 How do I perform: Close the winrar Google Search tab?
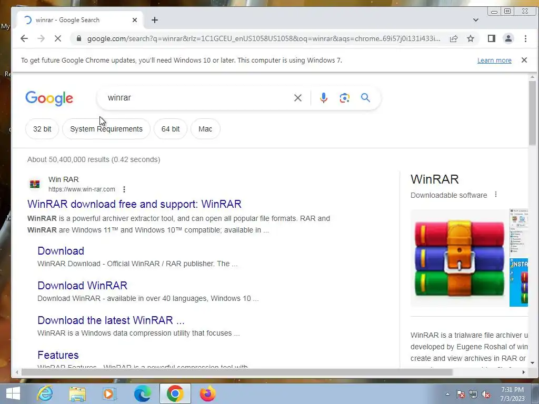click(x=135, y=20)
